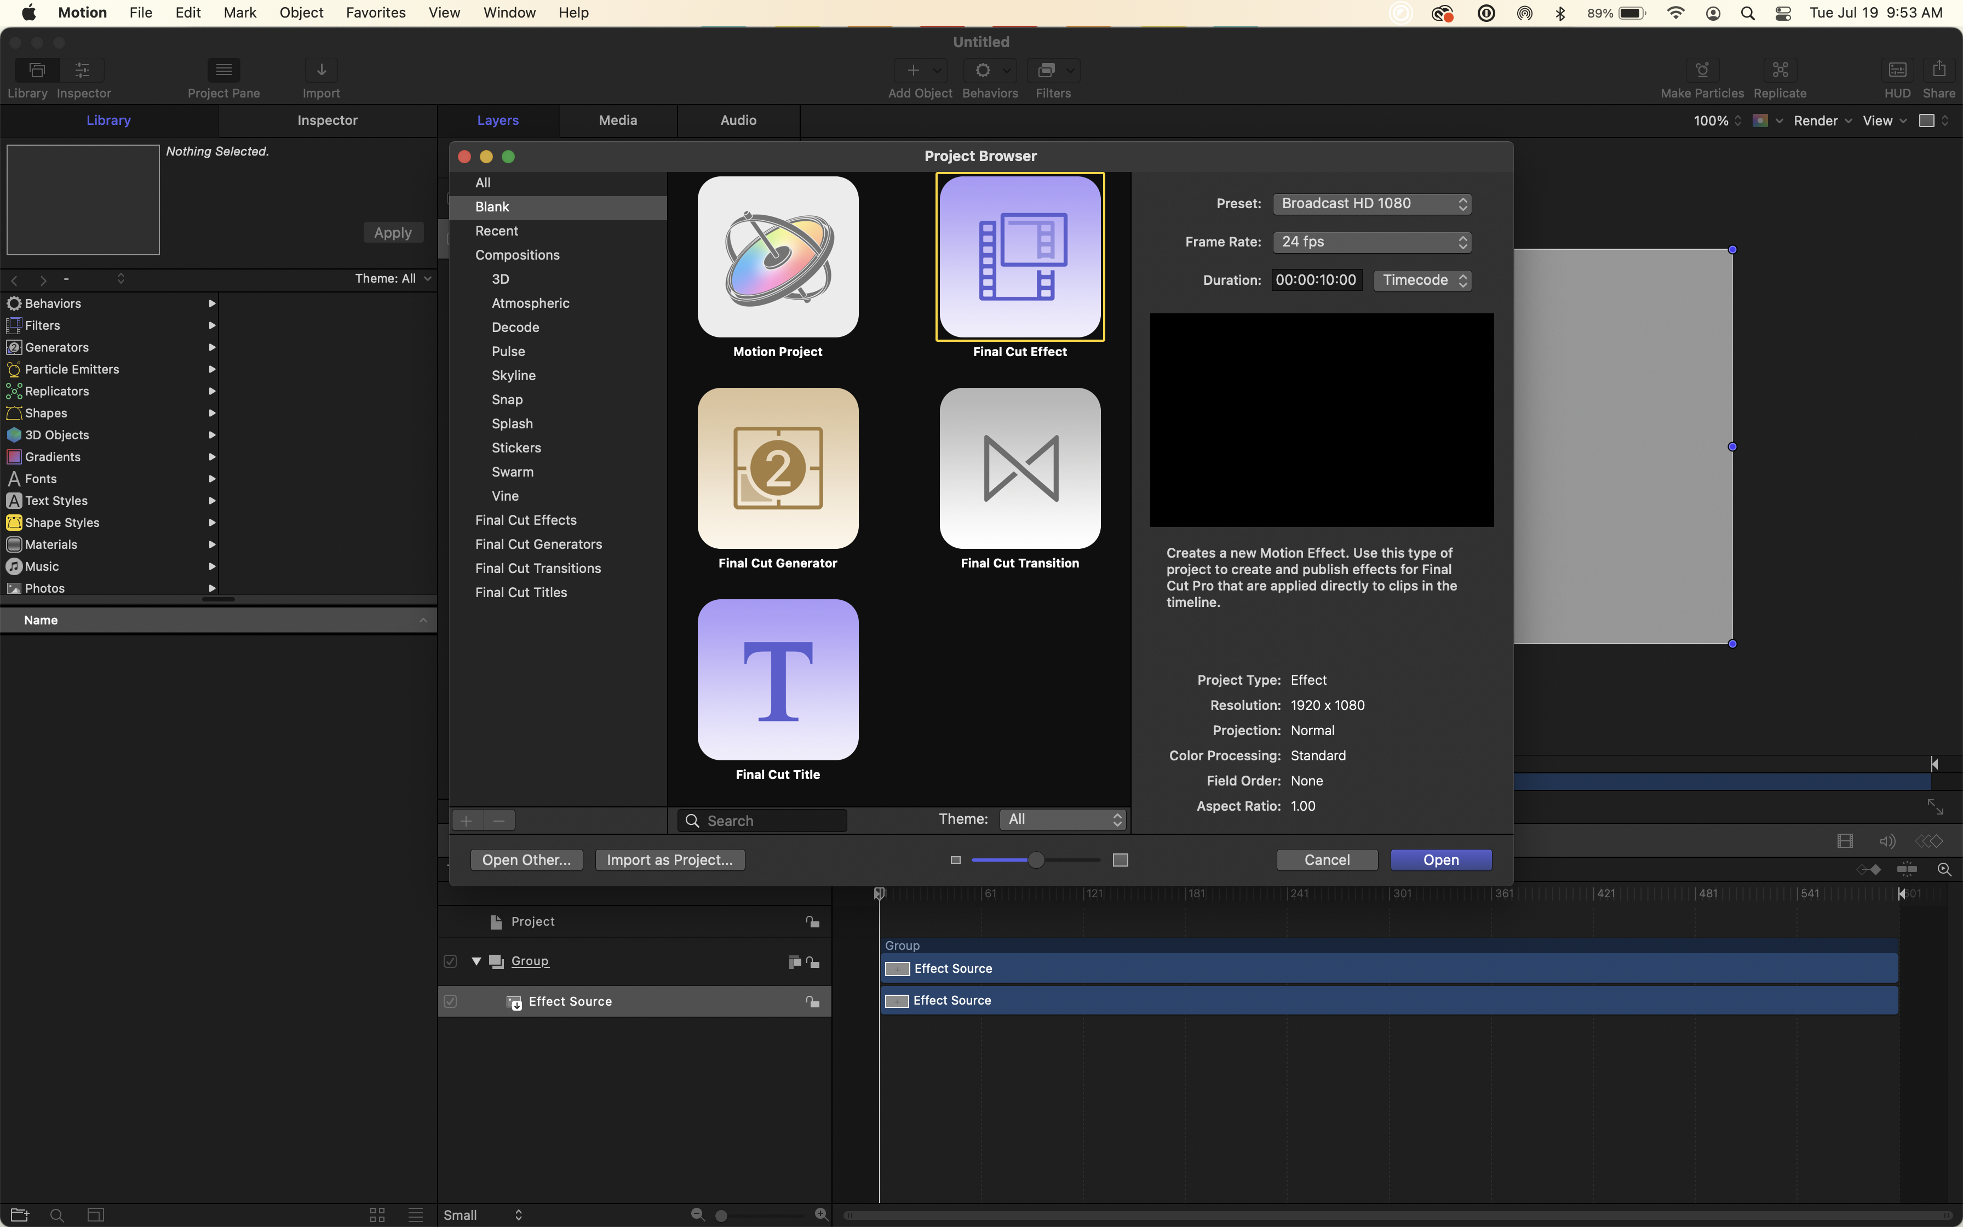Select the Final Cut Generator project icon

point(777,468)
